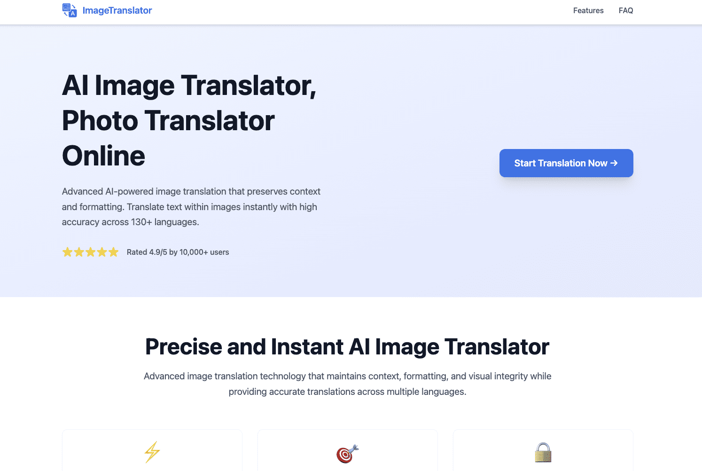Click the padlock security icon
Screen dimensions: 702x471
point(543,453)
